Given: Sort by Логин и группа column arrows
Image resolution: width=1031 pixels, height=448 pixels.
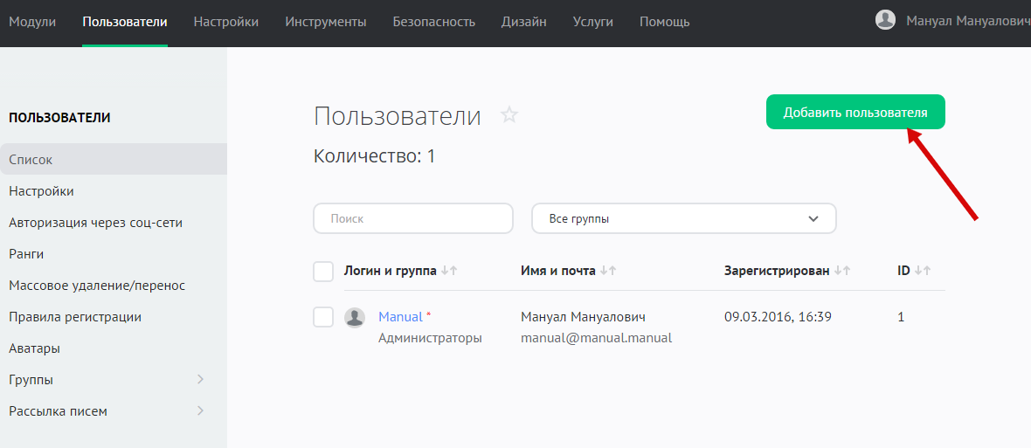Looking at the screenshot, I should pos(449,272).
